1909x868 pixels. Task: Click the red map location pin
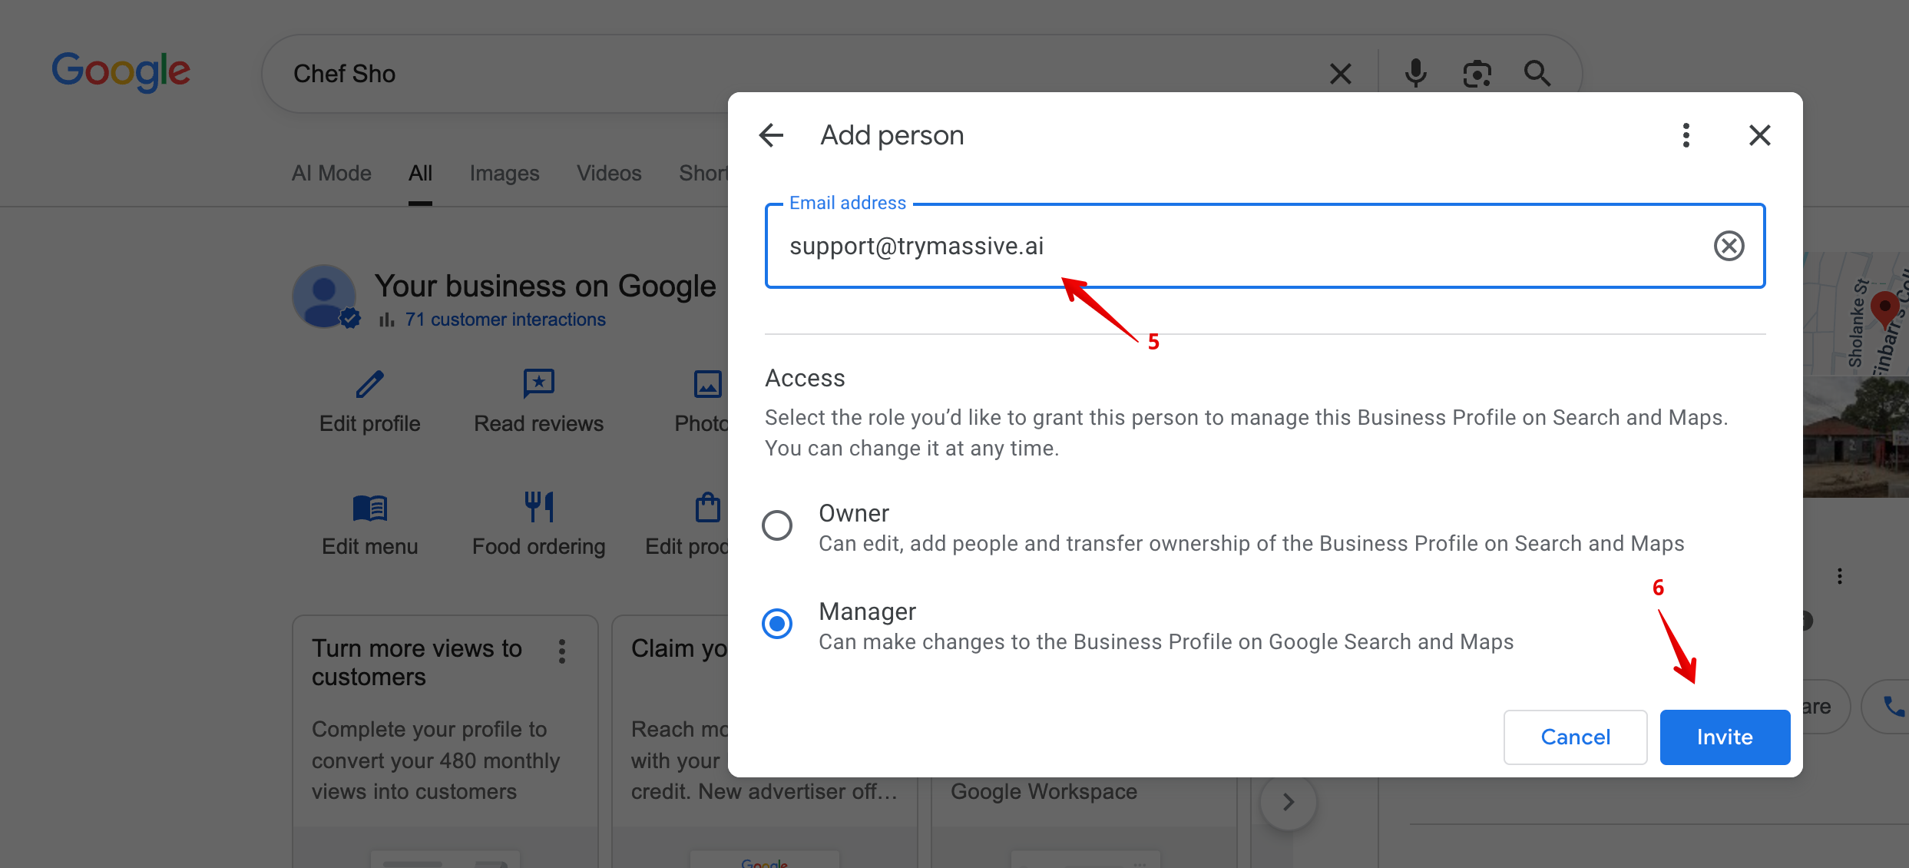1884,309
